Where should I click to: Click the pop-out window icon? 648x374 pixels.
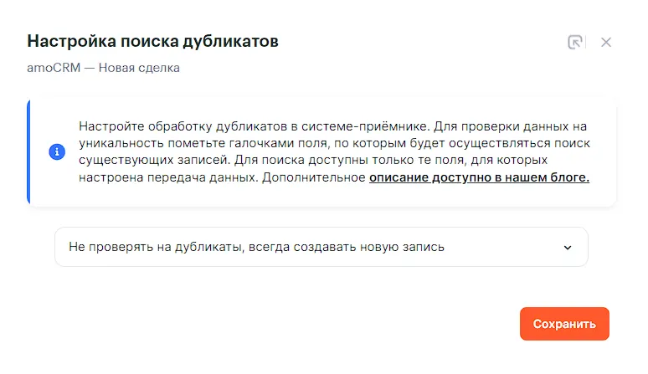pyautogui.click(x=575, y=42)
